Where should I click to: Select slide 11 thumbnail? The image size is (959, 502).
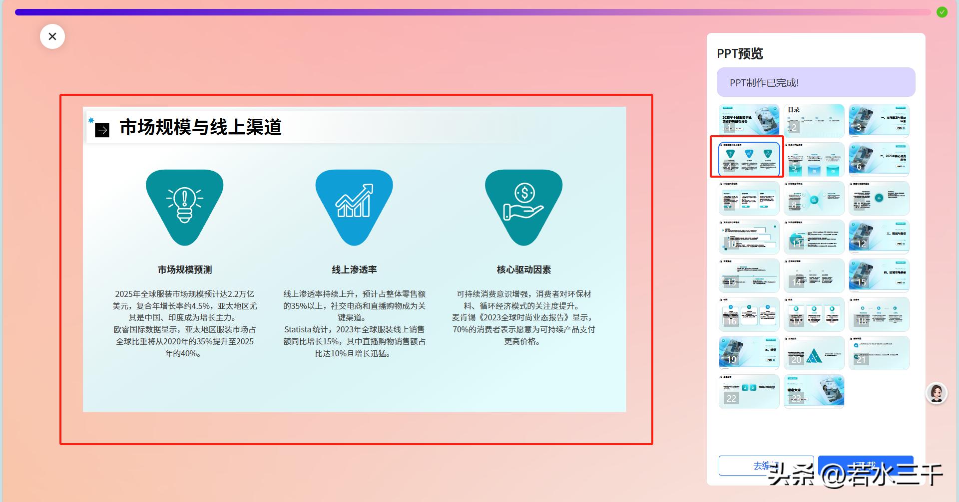(x=814, y=237)
